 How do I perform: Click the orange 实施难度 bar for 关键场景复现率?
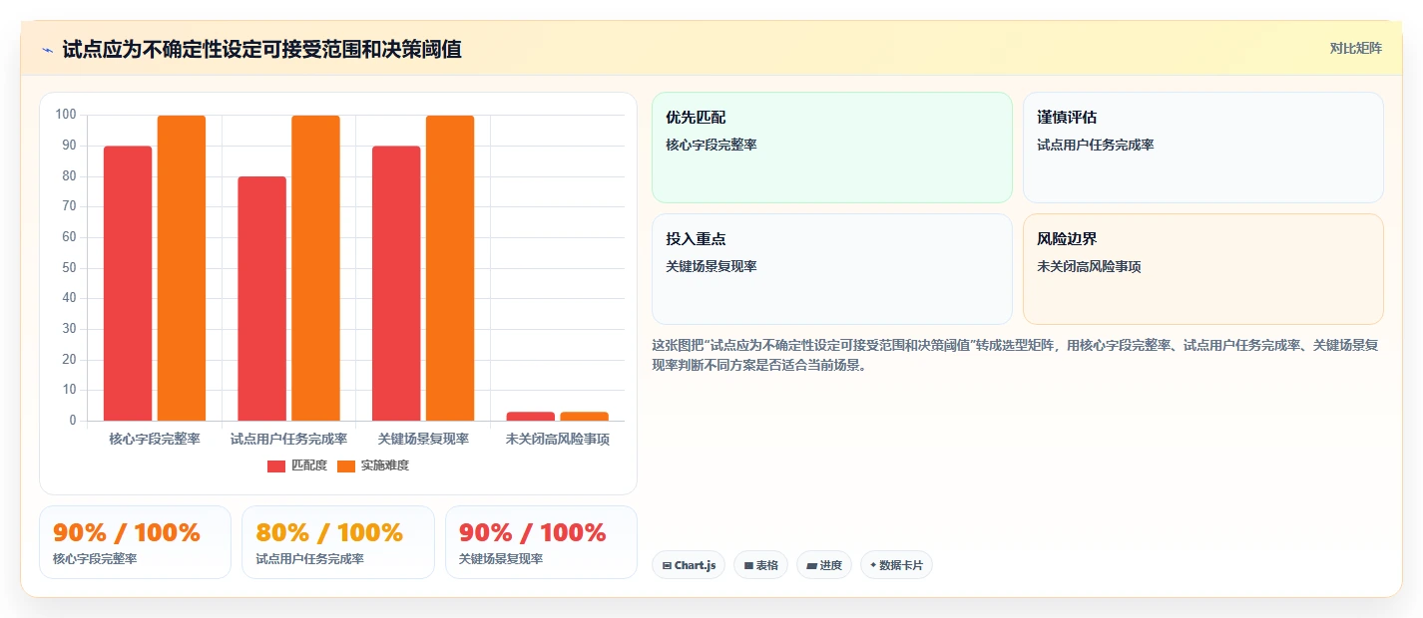(450, 268)
